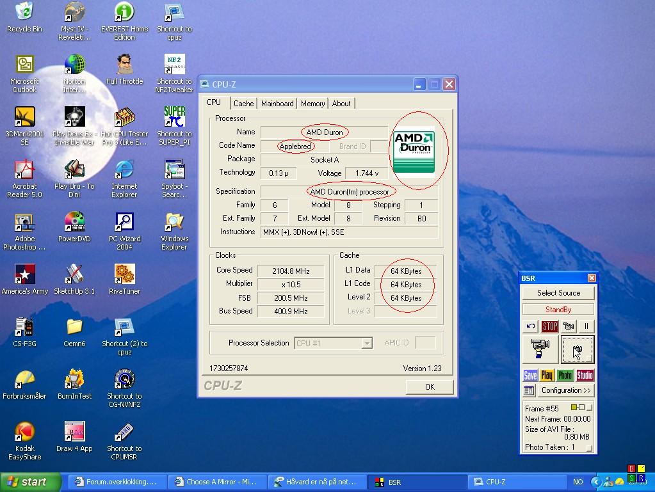655x492 pixels.
Task: Open PowerDVD desktop icon
Action: point(74,227)
